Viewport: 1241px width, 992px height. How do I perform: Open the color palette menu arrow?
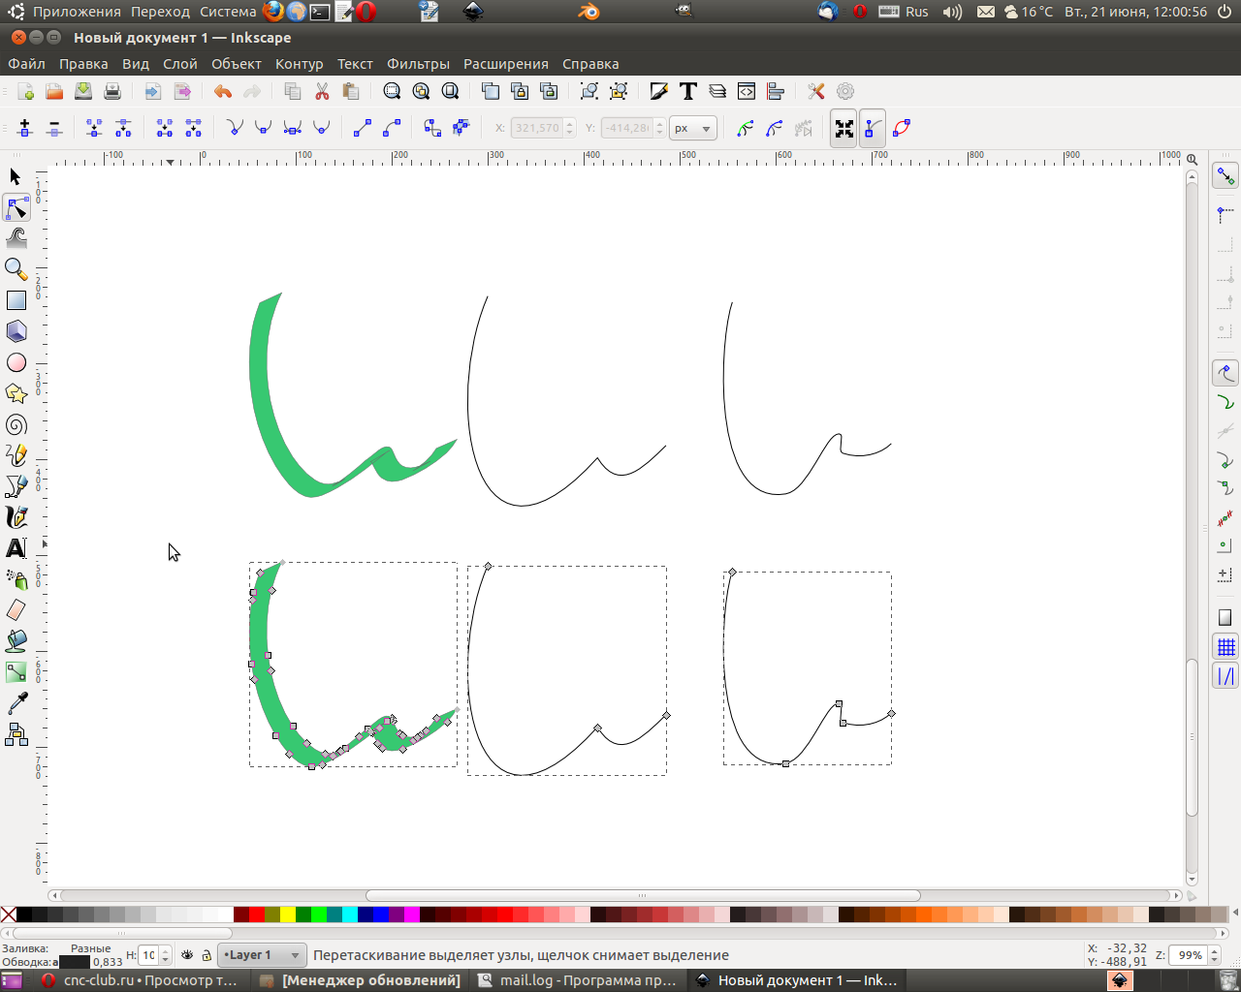coord(1235,914)
